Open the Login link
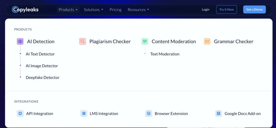 coord(205,10)
